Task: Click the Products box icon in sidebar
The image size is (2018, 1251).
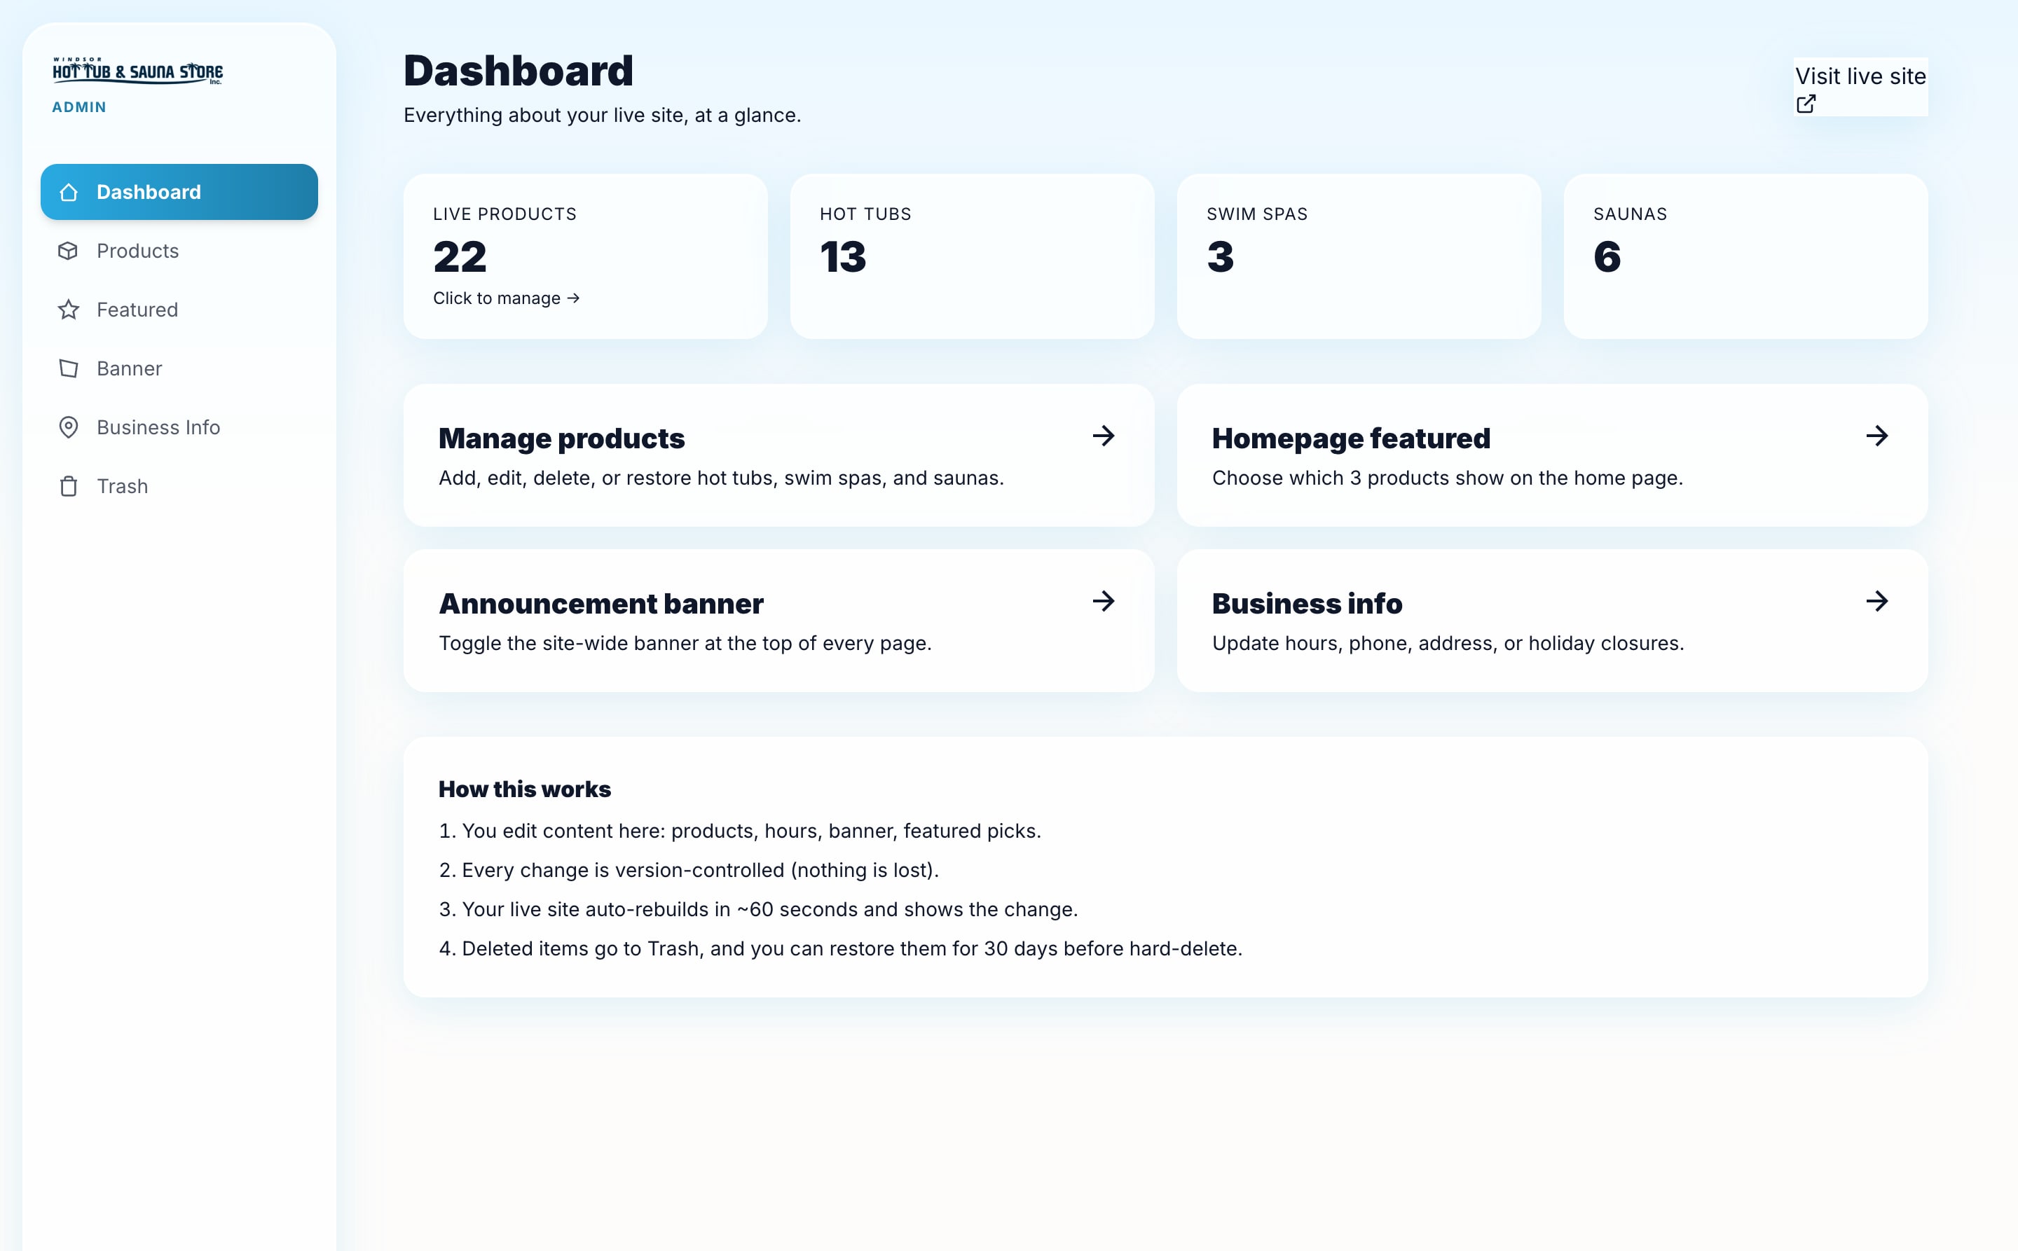Action: (x=69, y=251)
